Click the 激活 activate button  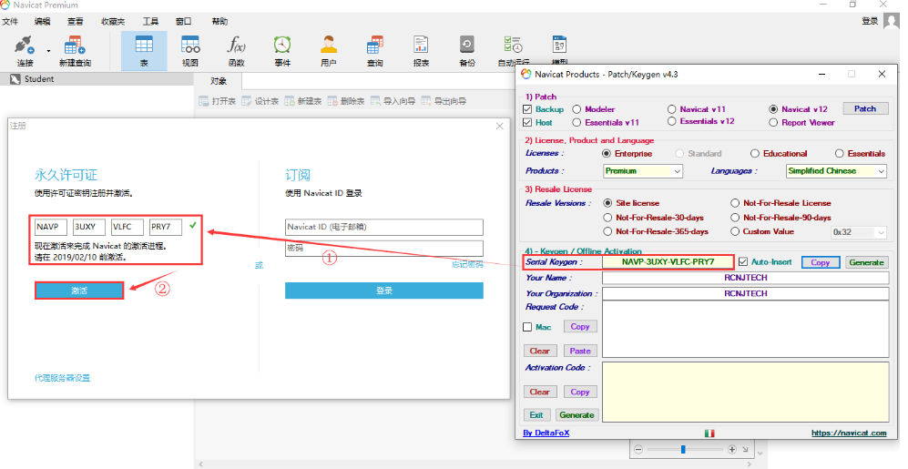79,291
